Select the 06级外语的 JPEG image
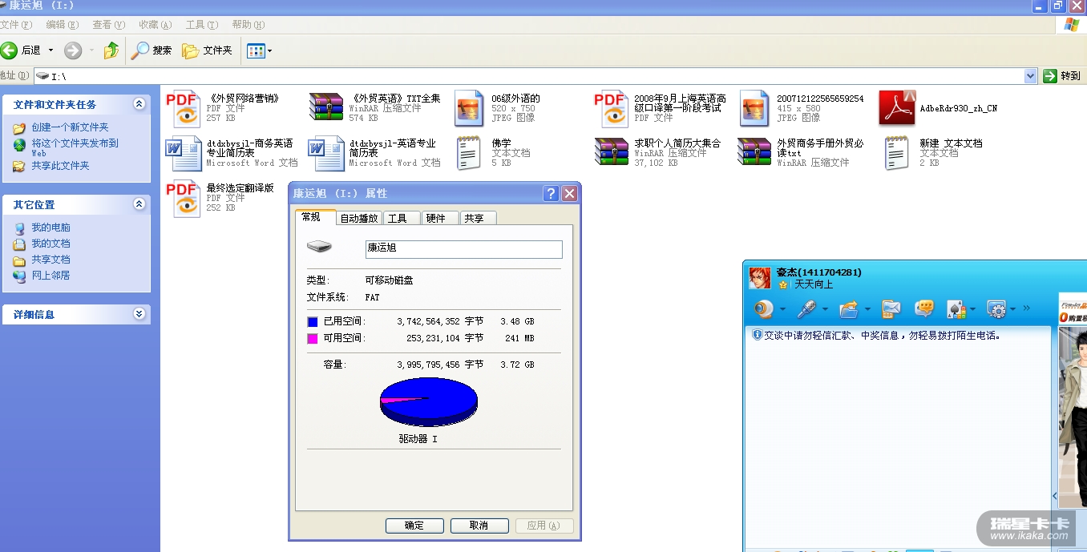The image size is (1087, 552). point(497,108)
